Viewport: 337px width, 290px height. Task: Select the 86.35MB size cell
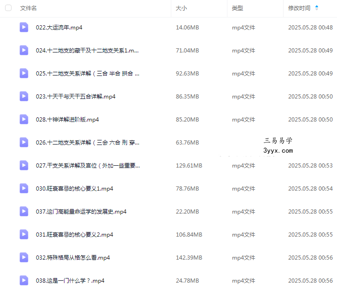187,97
